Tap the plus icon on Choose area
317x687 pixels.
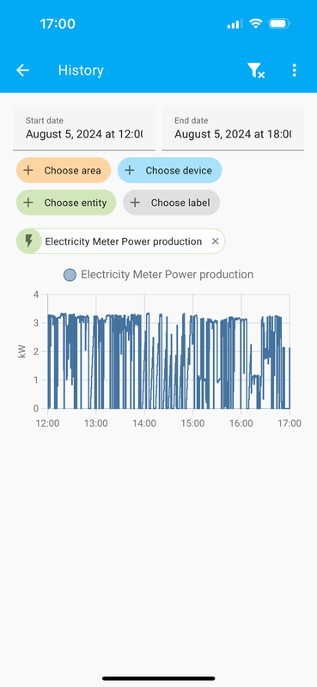tap(28, 170)
